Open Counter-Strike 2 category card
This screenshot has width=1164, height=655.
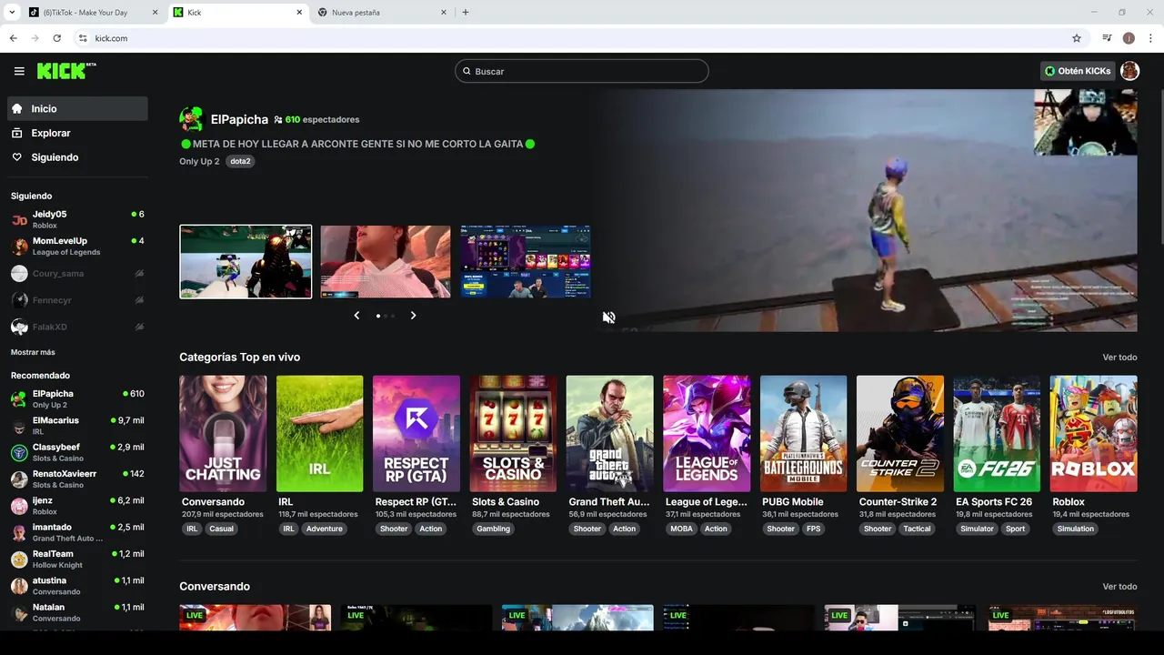(900, 434)
